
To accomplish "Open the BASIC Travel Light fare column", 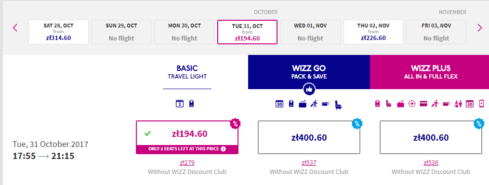I will (x=187, y=72).
